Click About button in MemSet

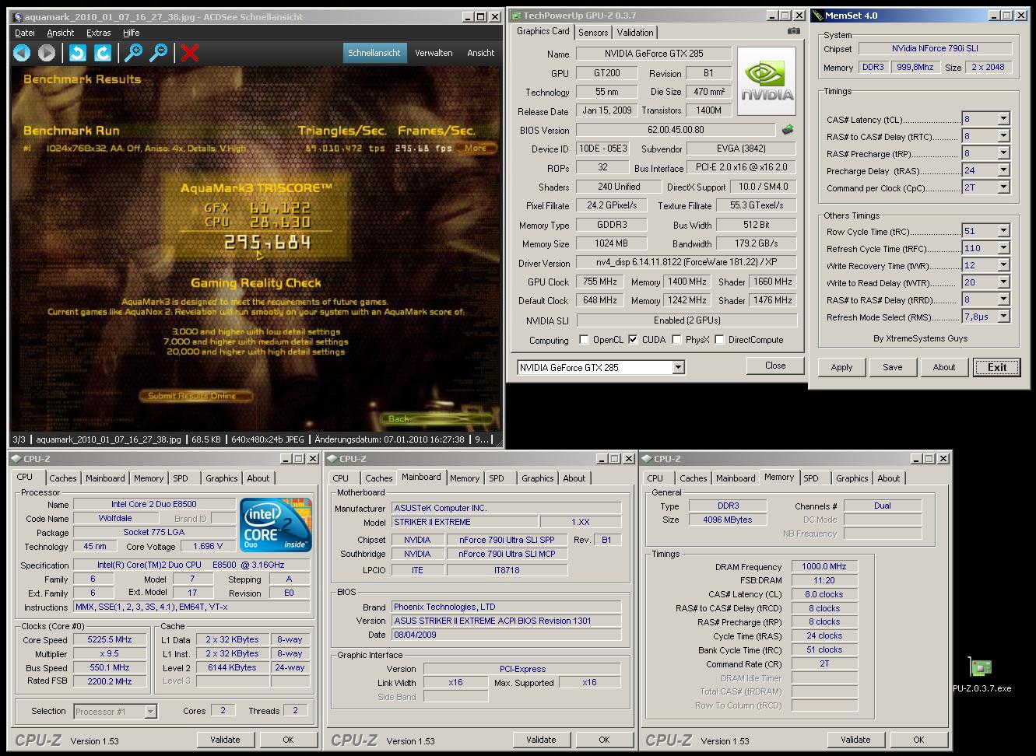pos(944,367)
